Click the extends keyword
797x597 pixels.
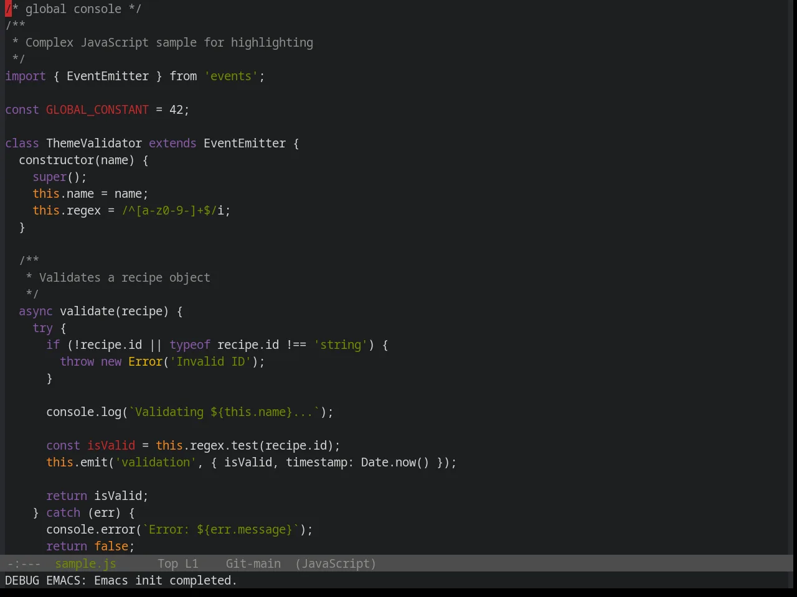pos(172,143)
